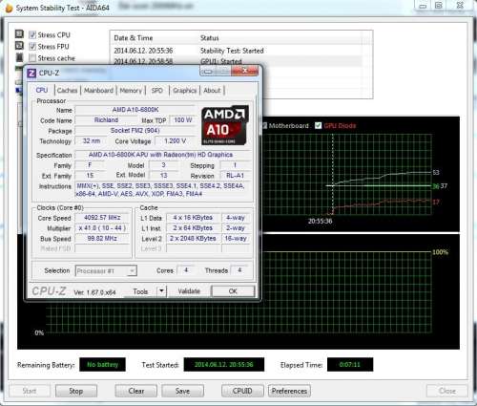This screenshot has height=406, width=477.
Task: Click the CPU chip icon beside Stress CPU
Action: [x=19, y=33]
